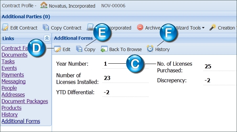Open the People link
Image resolution: width=237 pixels, height=132 pixels.
pyautogui.click(x=9, y=88)
